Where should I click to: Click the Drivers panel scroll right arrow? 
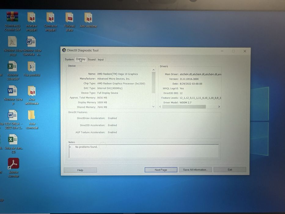[x=219, y=107]
